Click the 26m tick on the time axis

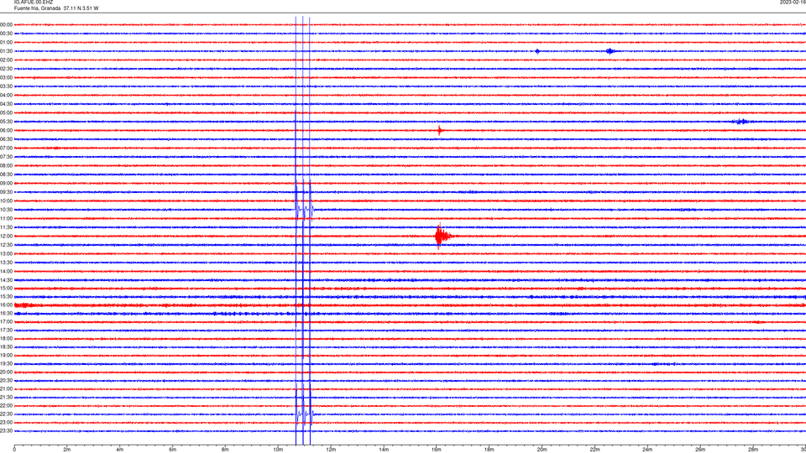(700, 450)
